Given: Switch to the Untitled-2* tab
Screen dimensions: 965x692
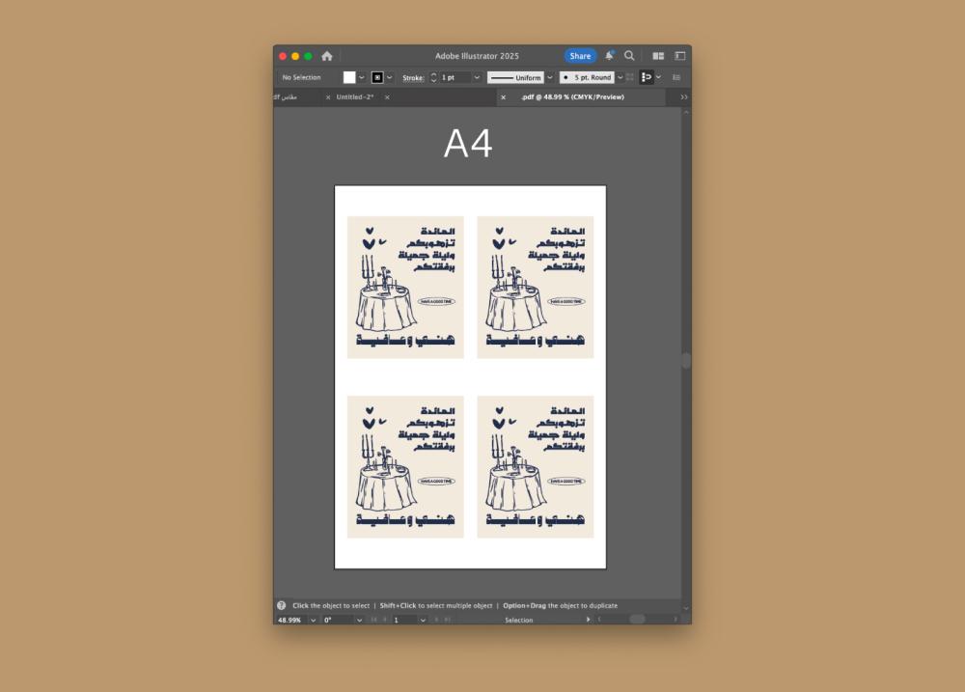Looking at the screenshot, I should 355,97.
